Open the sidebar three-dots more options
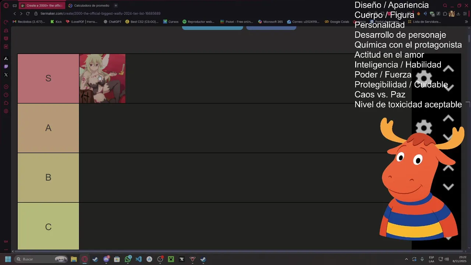This screenshot has width=471, height=265. coord(6,250)
